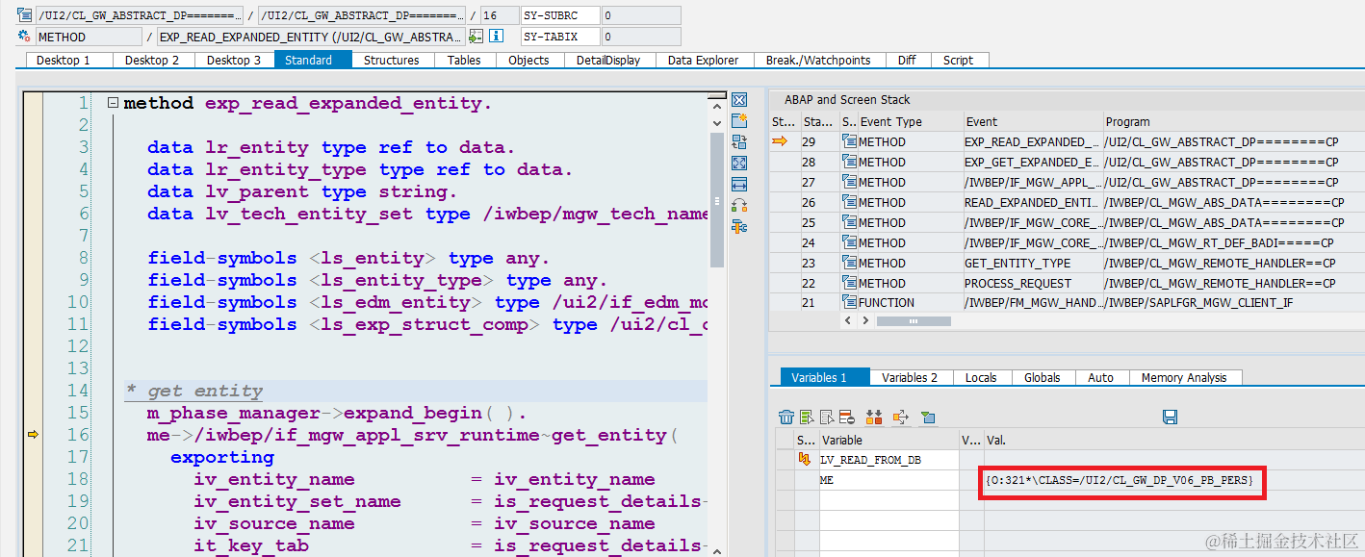Click the Val. column header
The width and height of the screenshot is (1365, 557).
(x=1172, y=440)
